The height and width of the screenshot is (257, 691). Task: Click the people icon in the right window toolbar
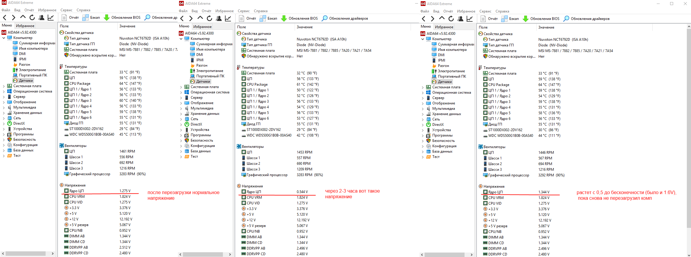point(460,19)
